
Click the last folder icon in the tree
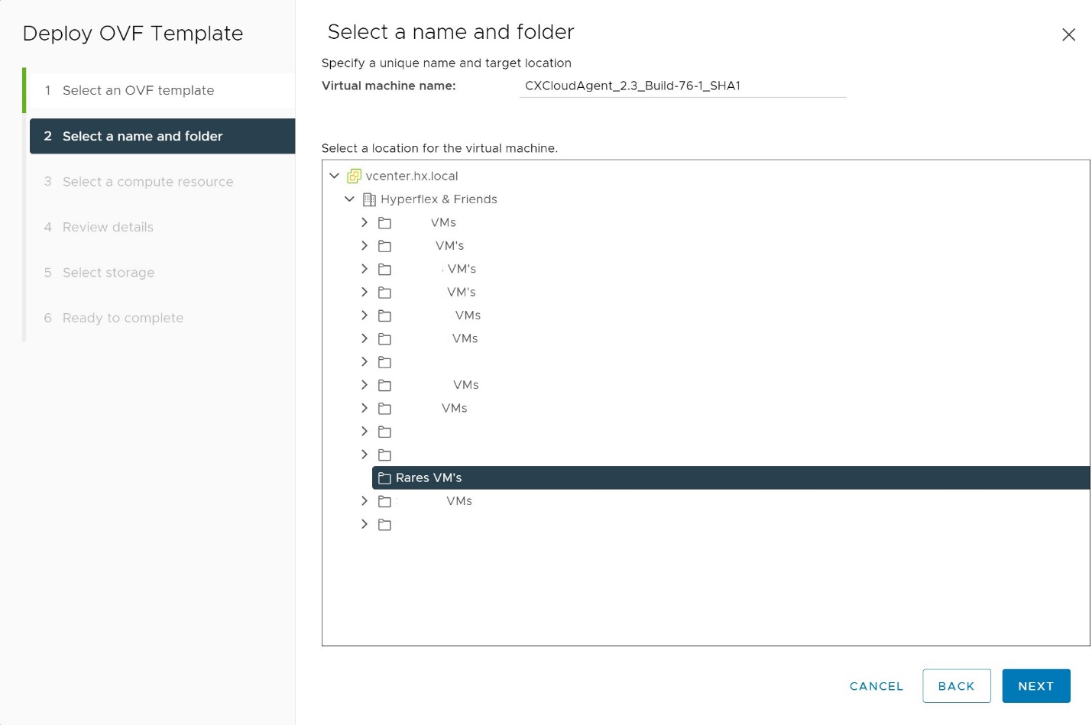click(x=384, y=525)
